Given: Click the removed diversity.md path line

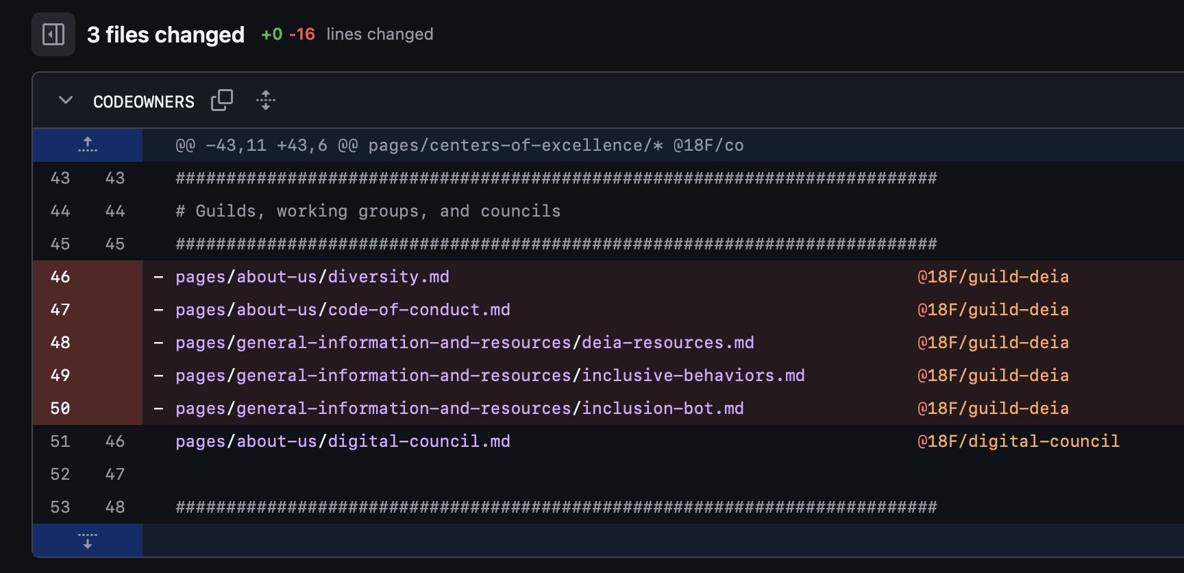Looking at the screenshot, I should pyautogui.click(x=312, y=277).
